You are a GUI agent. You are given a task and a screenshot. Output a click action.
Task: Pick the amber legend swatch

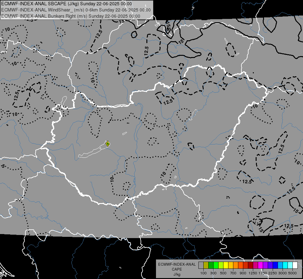tap(231, 265)
